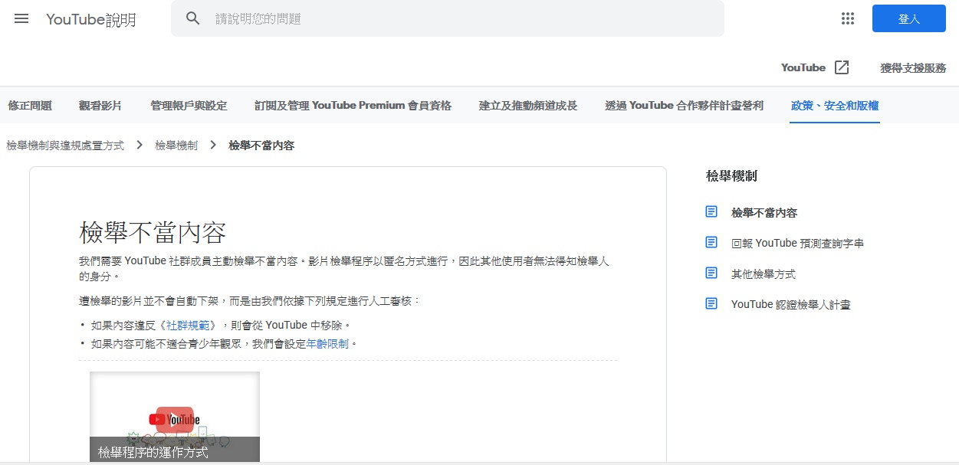Click the 檢舉機制 sidebar heading
959x465 pixels.
(x=731, y=175)
